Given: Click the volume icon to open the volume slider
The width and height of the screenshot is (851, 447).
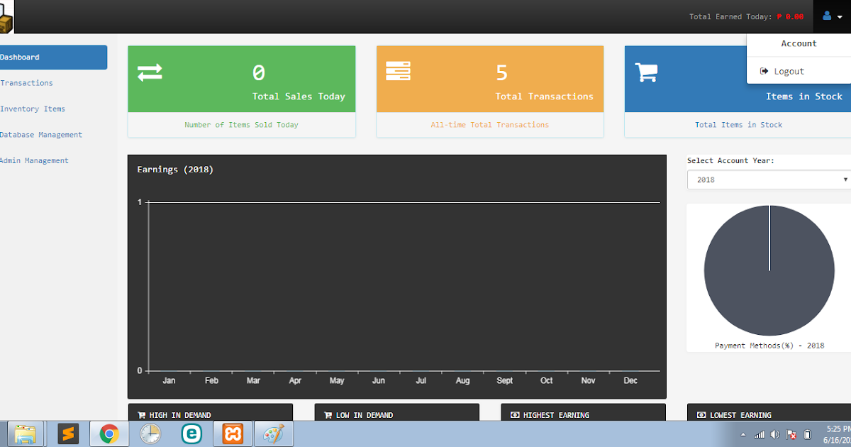Looking at the screenshot, I should point(775,434).
